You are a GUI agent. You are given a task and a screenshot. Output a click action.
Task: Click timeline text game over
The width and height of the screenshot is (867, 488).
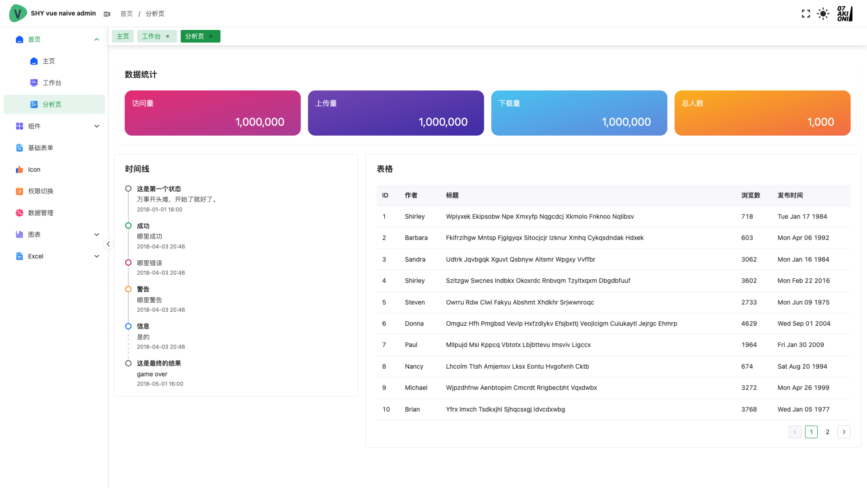[x=152, y=374]
